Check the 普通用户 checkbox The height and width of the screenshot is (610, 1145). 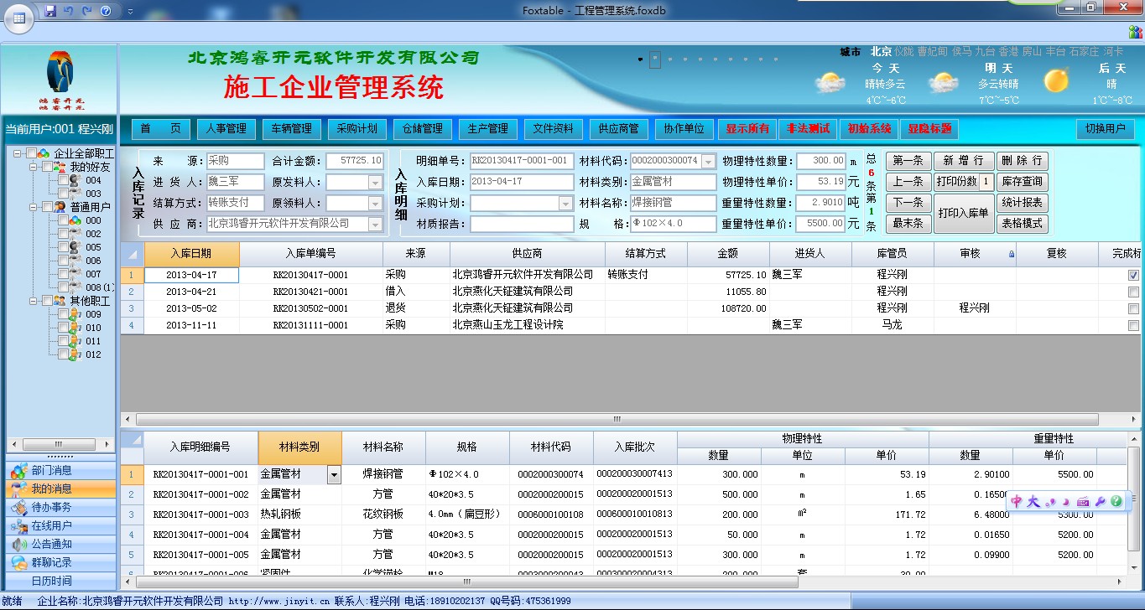click(x=47, y=207)
